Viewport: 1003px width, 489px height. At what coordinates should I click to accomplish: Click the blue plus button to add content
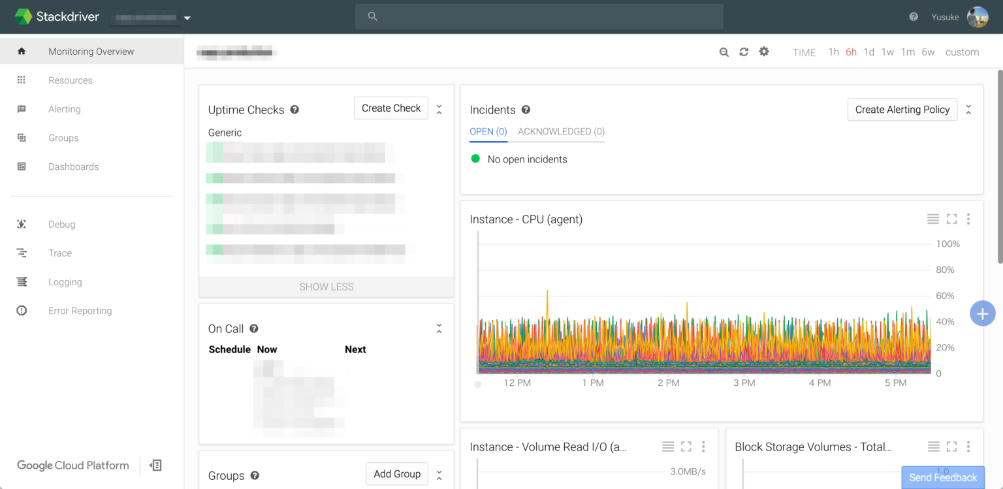(982, 313)
